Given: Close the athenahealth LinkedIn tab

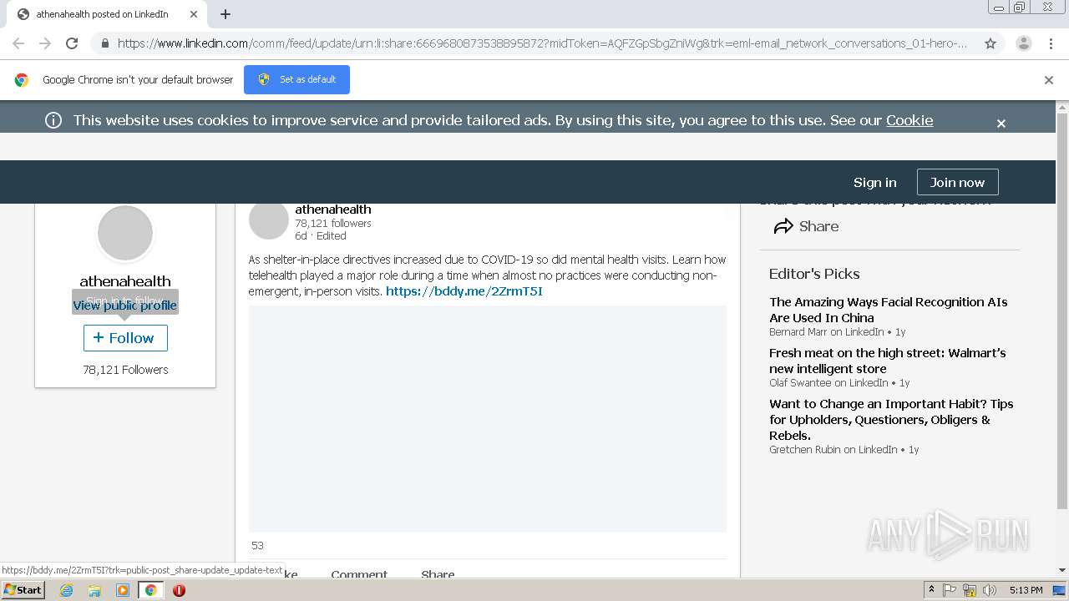Looking at the screenshot, I should tap(194, 14).
